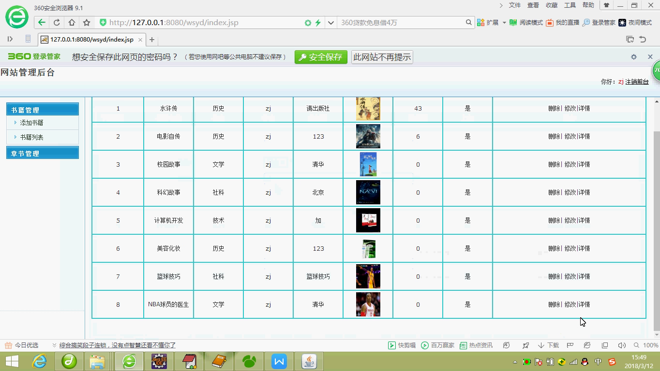The width and height of the screenshot is (660, 371).
Task: Click 修改 for the NBA球员的医生 row
Action: pyautogui.click(x=570, y=304)
